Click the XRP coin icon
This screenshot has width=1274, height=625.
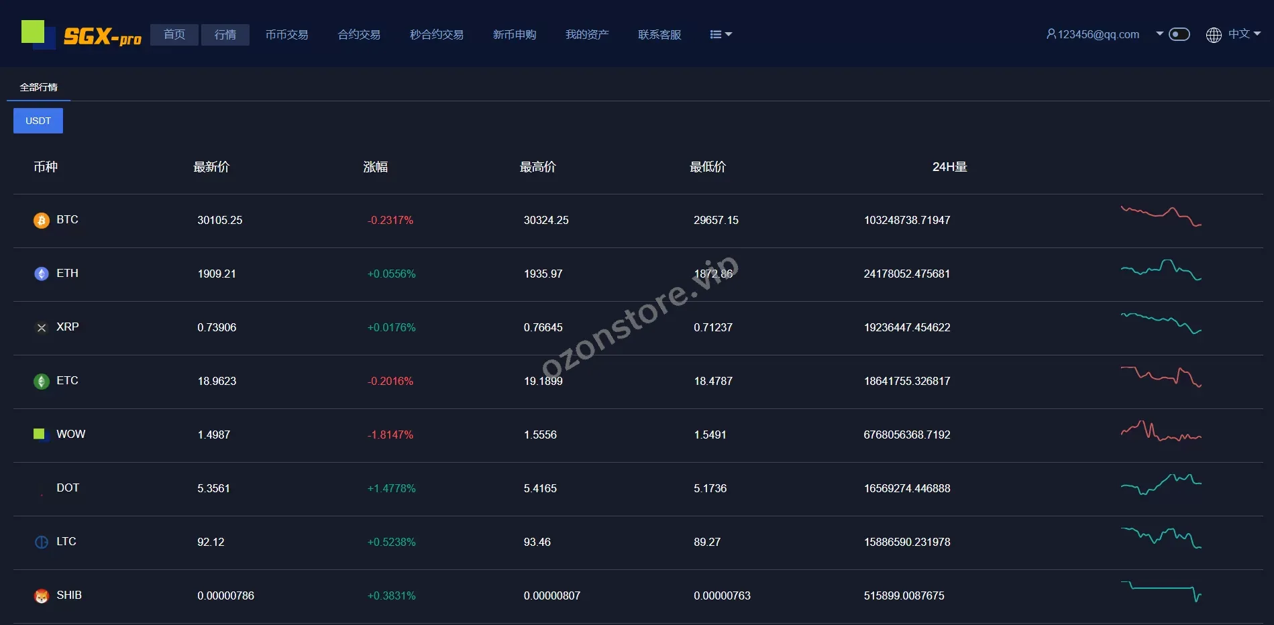[x=42, y=328]
